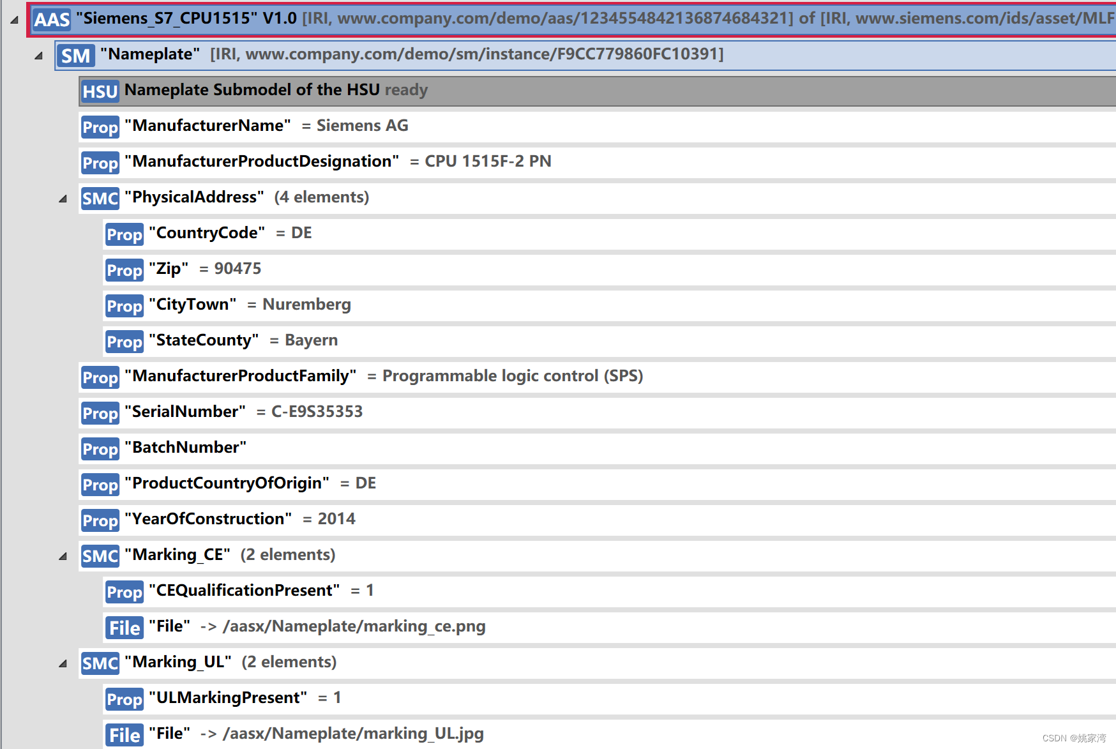Click the SM badge of Nameplate submodel
Image resolution: width=1116 pixels, height=749 pixels.
[x=75, y=56]
